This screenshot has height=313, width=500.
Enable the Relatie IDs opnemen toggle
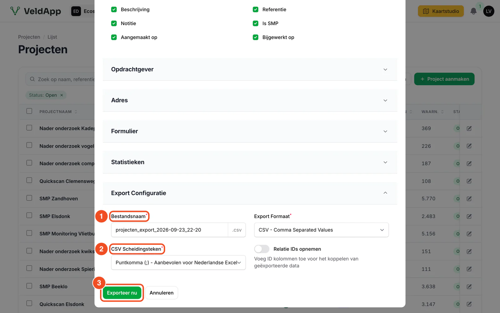click(262, 249)
